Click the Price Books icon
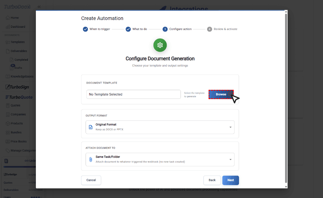This screenshot has height=198, width=323. (x=8, y=141)
